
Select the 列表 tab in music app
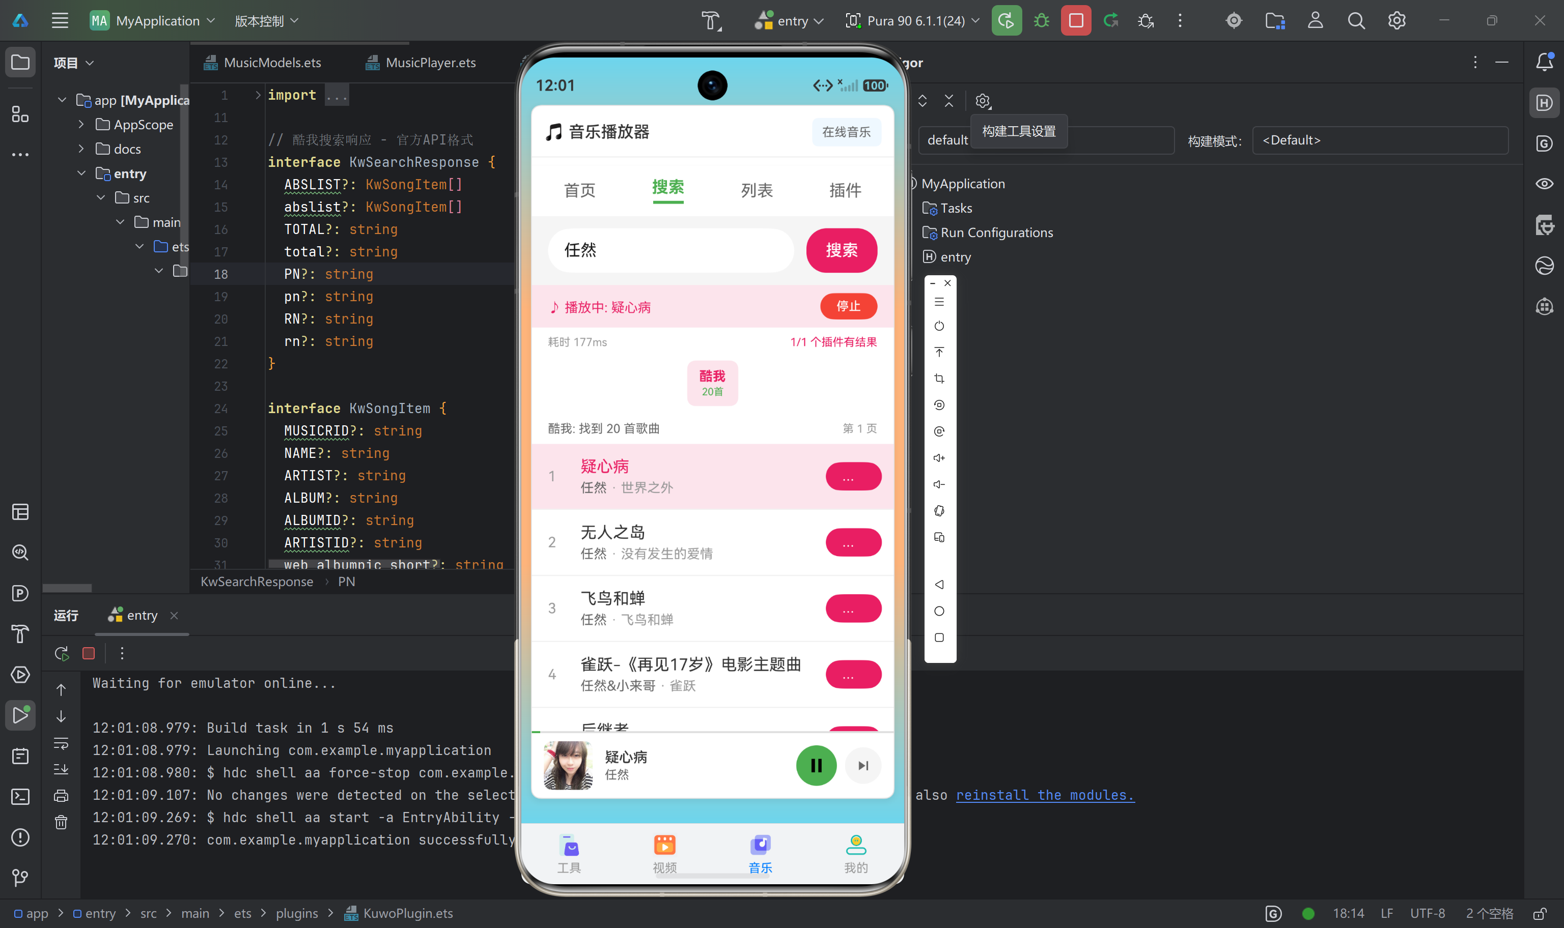click(x=757, y=189)
